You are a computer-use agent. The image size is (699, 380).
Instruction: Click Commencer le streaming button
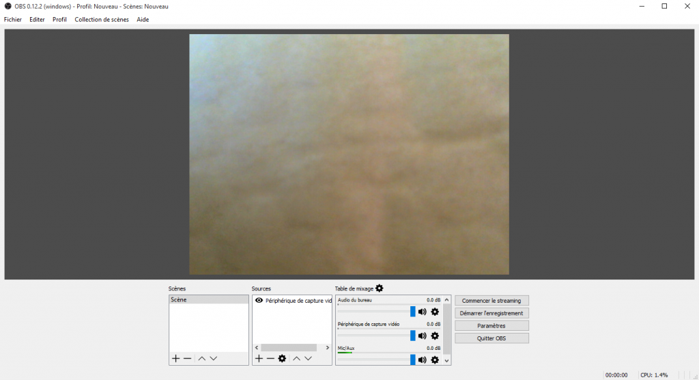491,301
